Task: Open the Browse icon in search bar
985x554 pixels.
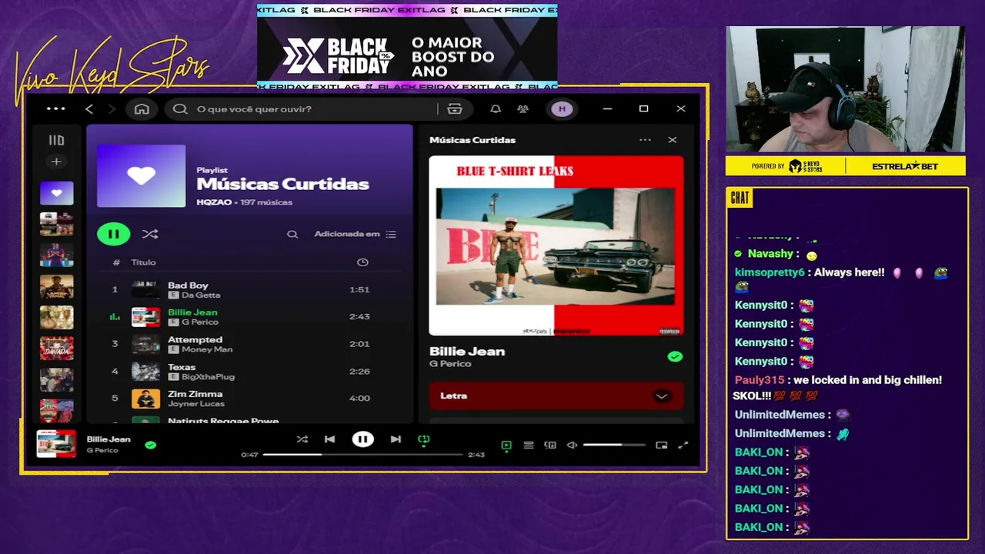Action: (x=455, y=108)
